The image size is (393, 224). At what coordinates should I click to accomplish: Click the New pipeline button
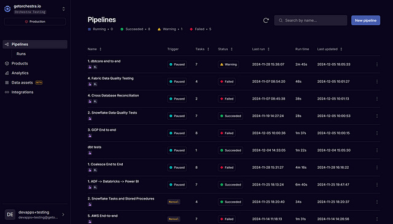pos(365,20)
